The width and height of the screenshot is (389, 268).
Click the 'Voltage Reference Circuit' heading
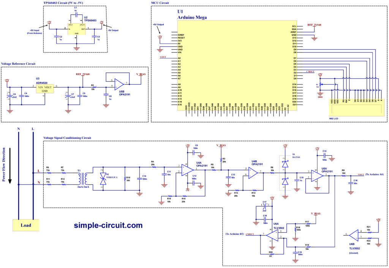click(x=18, y=64)
